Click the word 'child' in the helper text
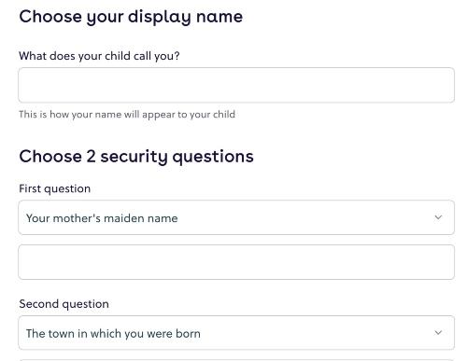 coord(224,114)
